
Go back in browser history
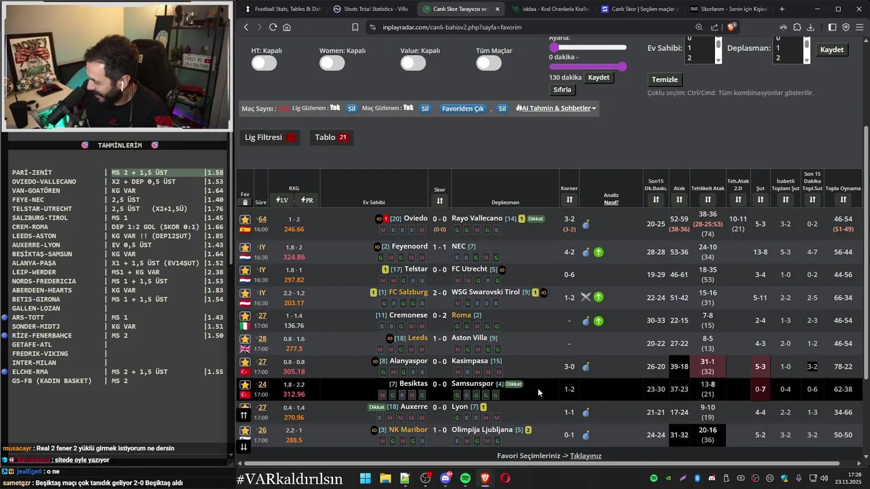pyautogui.click(x=246, y=27)
